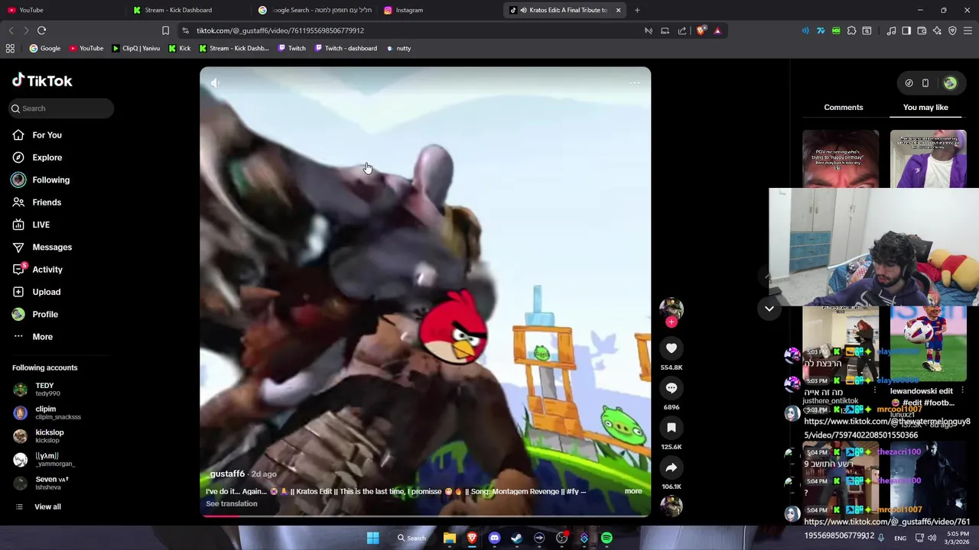This screenshot has height=550, width=979.
Task: Open Brave VPN shield icon
Action: tap(952, 31)
